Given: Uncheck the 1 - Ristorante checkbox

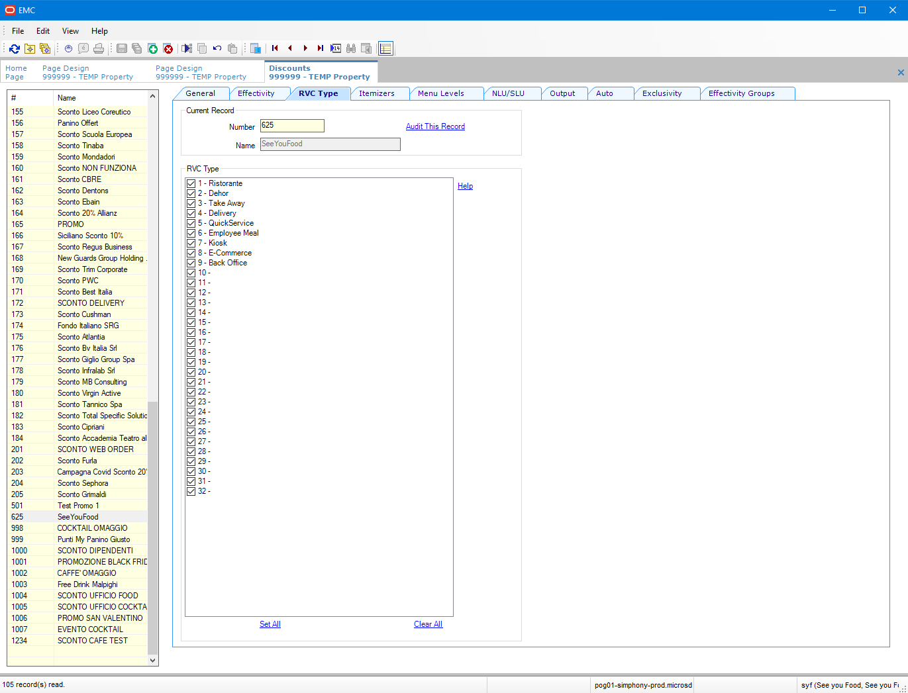Looking at the screenshot, I should [x=191, y=183].
